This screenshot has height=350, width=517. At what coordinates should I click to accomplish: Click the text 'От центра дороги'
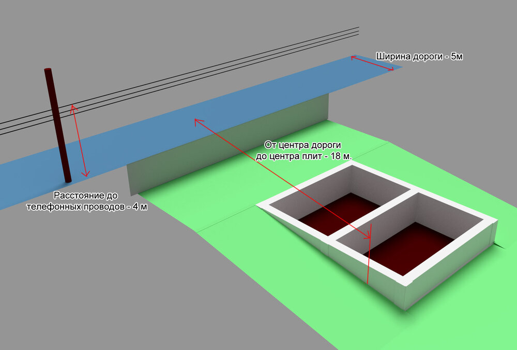click(302, 145)
